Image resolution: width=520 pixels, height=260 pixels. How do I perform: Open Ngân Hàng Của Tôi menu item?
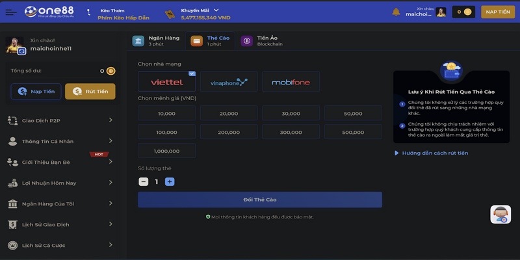point(60,203)
